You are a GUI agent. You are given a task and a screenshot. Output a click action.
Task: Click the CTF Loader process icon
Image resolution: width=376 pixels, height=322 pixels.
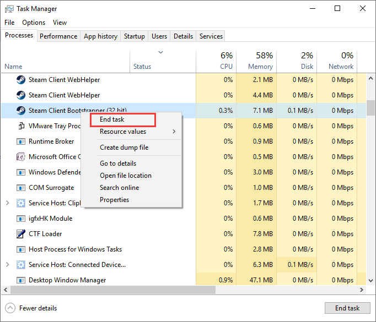[x=21, y=234]
